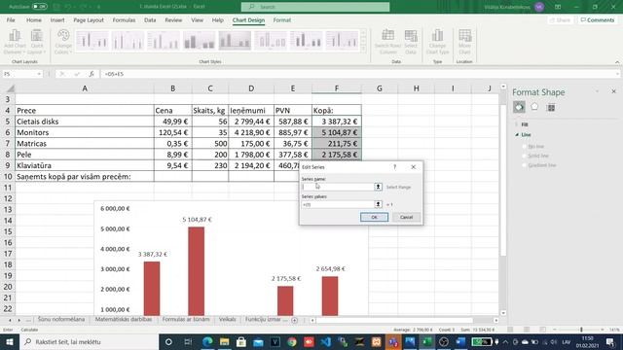
Task: Open Formulas ribbon tab
Action: click(x=124, y=19)
